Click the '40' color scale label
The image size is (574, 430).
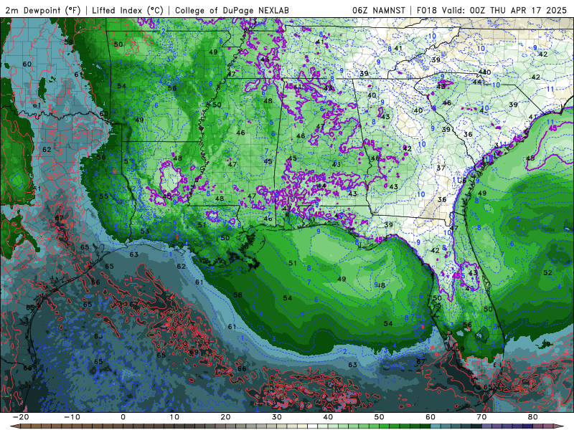coord(328,417)
